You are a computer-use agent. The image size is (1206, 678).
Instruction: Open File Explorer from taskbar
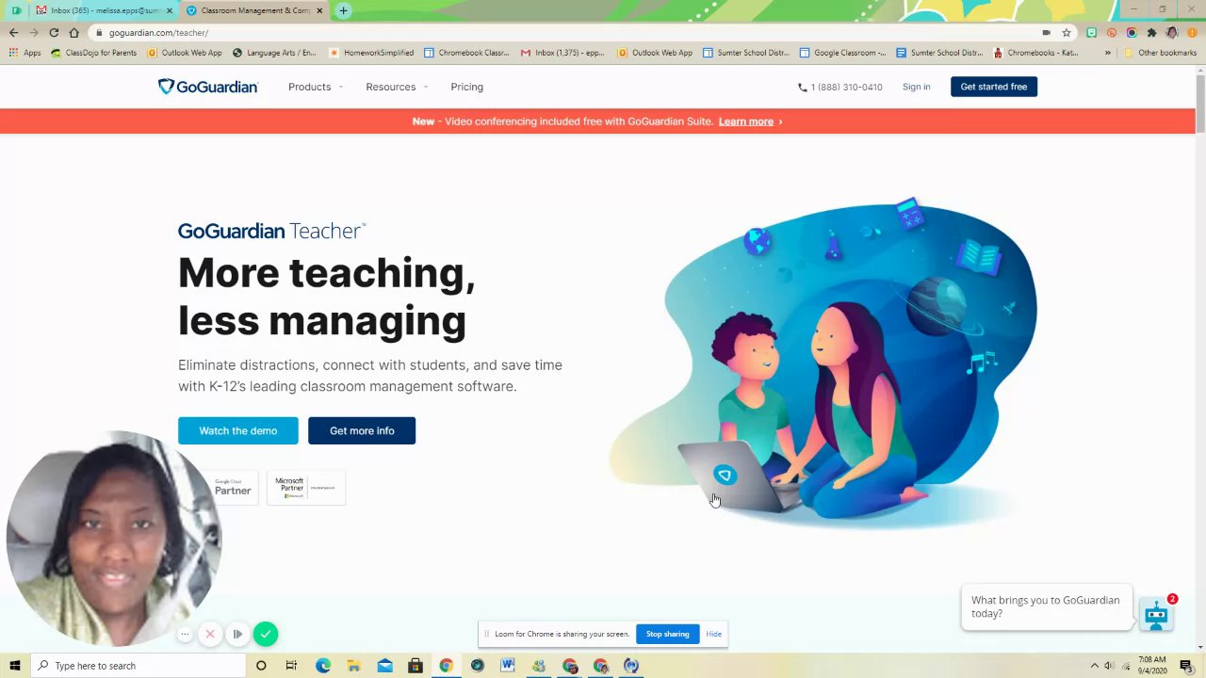tap(353, 666)
